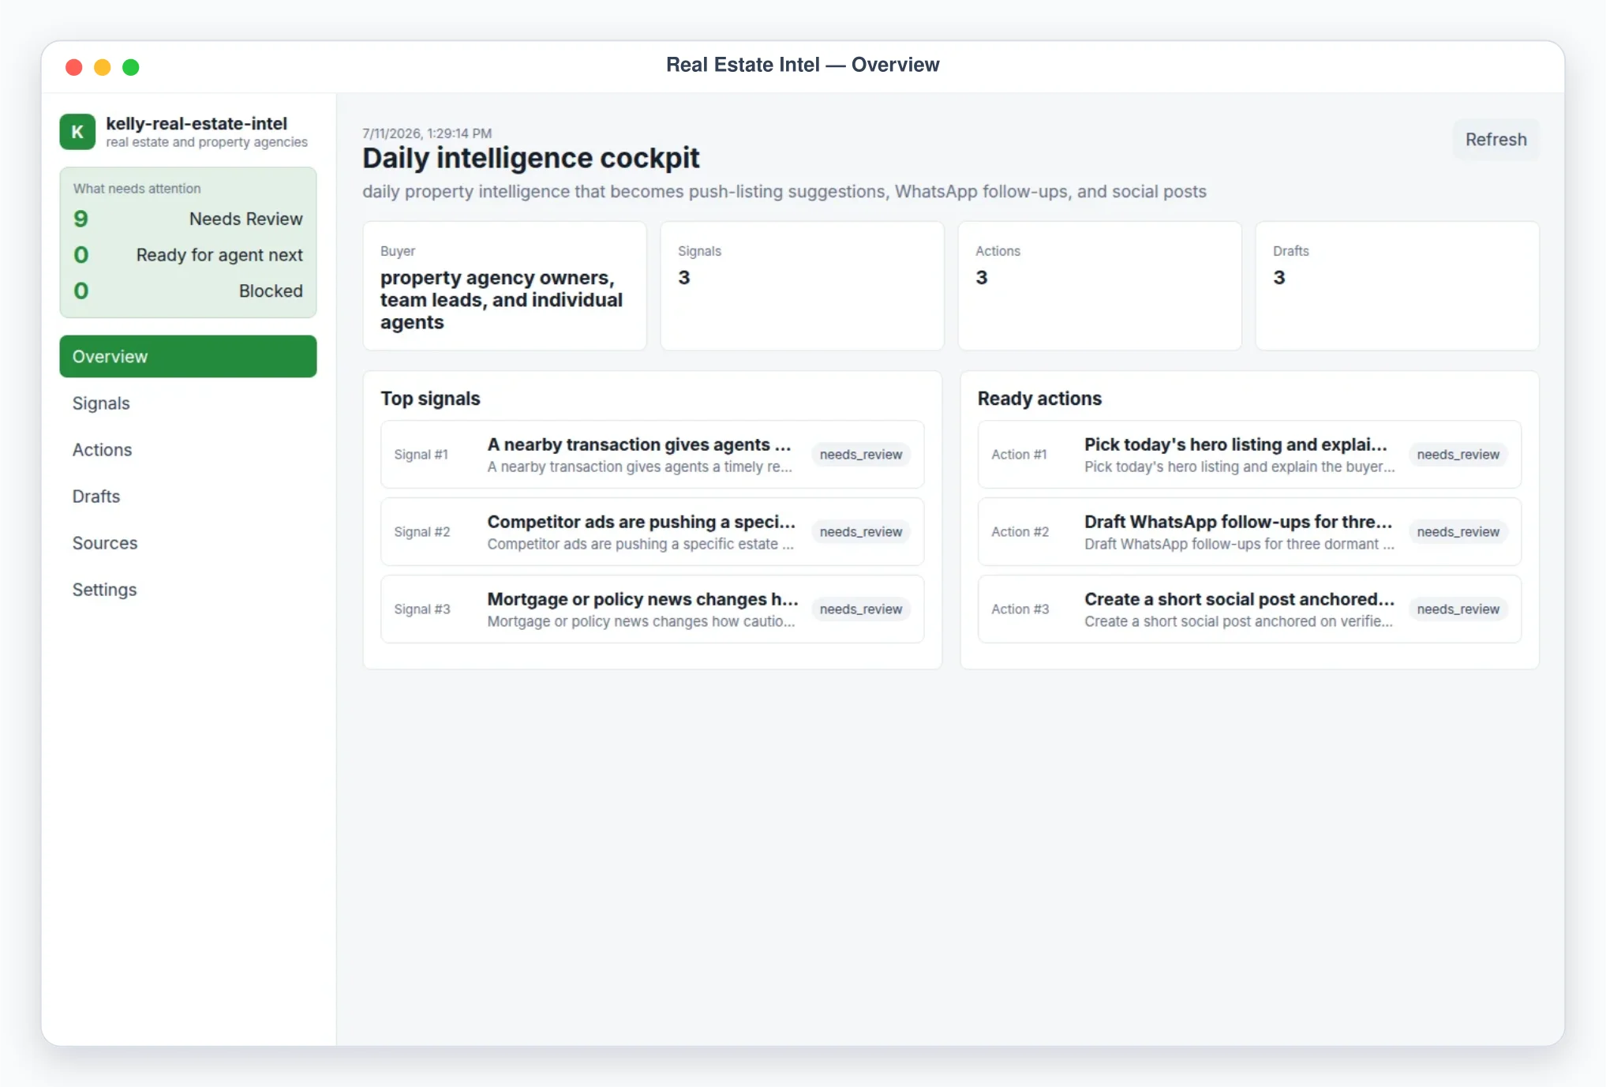
Task: Click the Top signals heading
Action: click(x=430, y=399)
